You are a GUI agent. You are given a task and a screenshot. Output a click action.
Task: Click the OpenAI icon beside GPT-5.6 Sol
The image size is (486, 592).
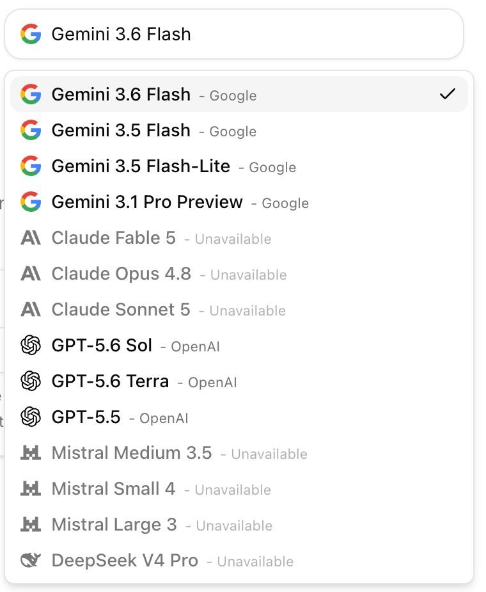pyautogui.click(x=31, y=345)
